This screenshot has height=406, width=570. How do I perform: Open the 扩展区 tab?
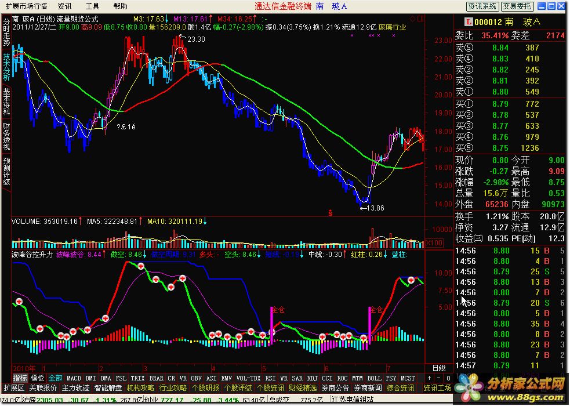14,388
